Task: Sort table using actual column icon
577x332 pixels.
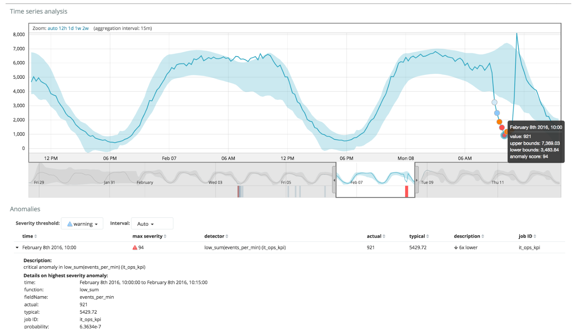Action: pos(384,236)
